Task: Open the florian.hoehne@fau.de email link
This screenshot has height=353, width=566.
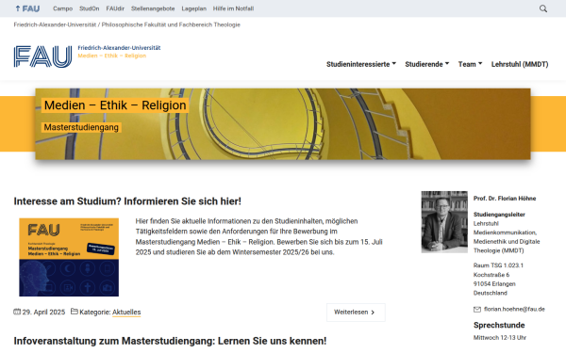Action: (514, 309)
